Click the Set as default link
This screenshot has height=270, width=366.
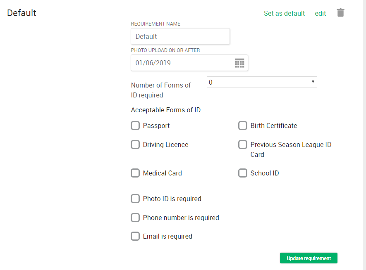click(284, 13)
